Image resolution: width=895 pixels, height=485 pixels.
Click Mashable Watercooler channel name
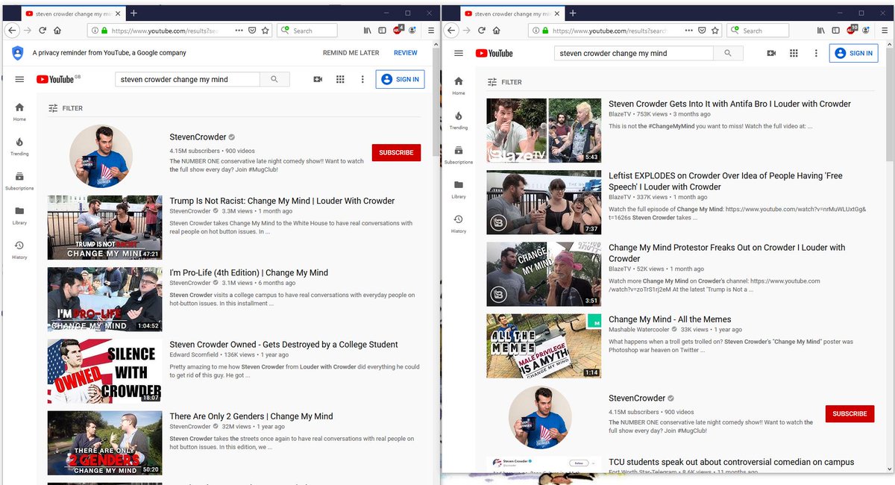(x=638, y=330)
